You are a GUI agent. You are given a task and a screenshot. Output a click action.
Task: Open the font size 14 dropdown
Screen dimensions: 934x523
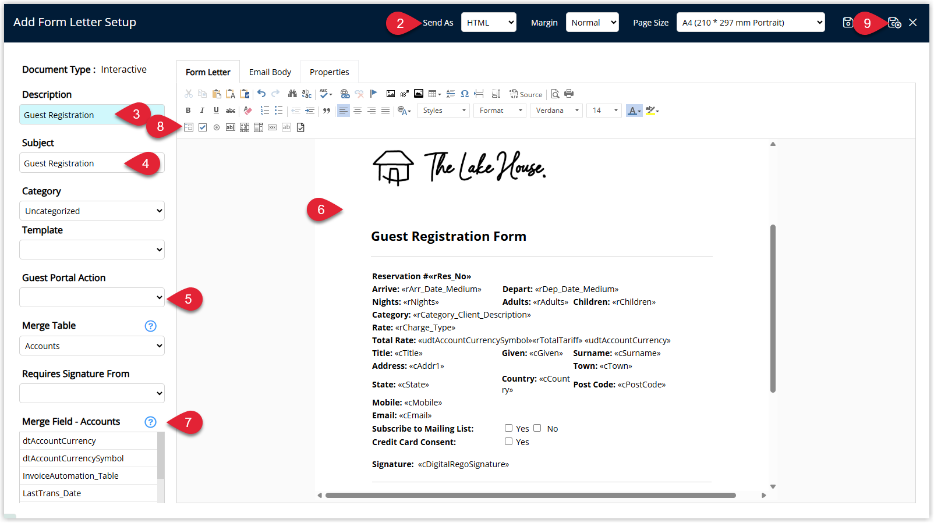604,111
